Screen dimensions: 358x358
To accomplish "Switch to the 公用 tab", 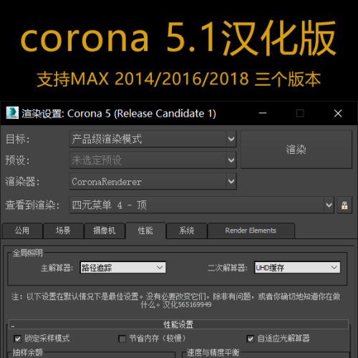I will (22, 231).
